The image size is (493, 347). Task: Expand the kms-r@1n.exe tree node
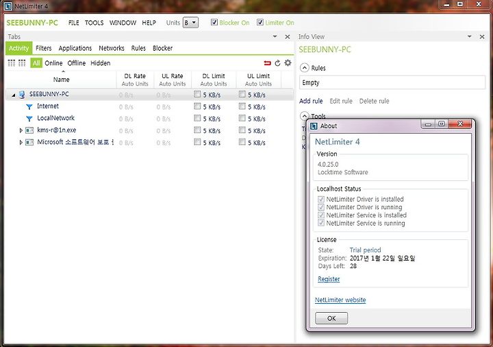[21, 130]
